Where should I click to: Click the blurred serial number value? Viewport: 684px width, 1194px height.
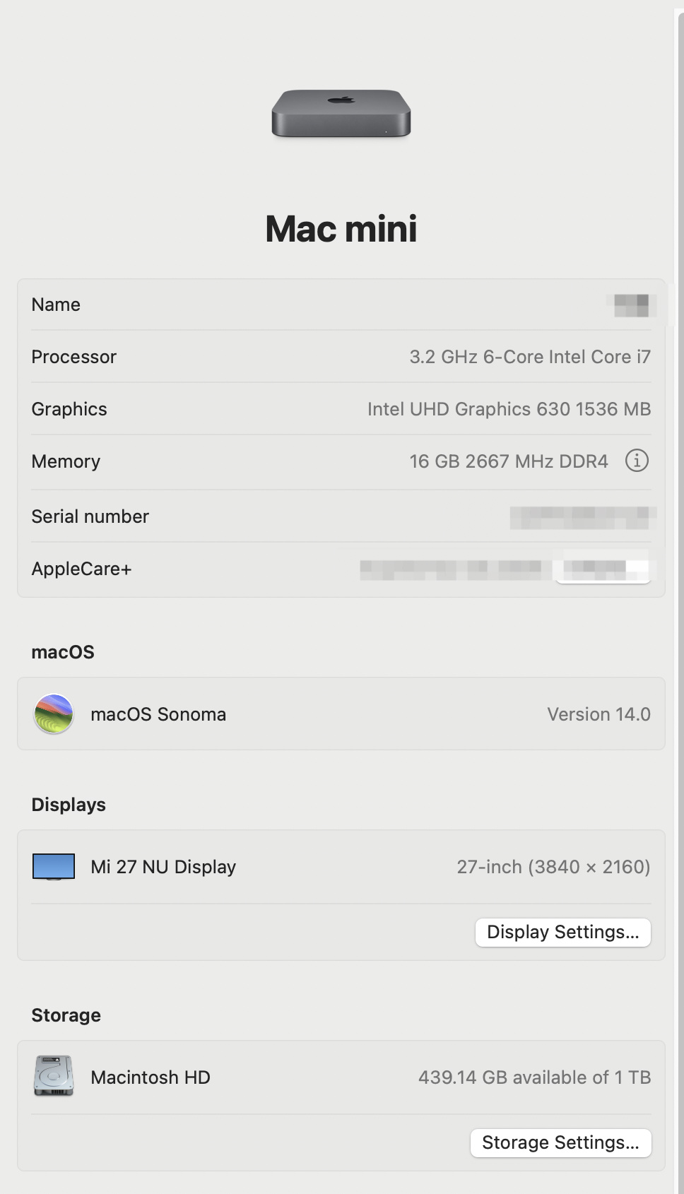582,517
